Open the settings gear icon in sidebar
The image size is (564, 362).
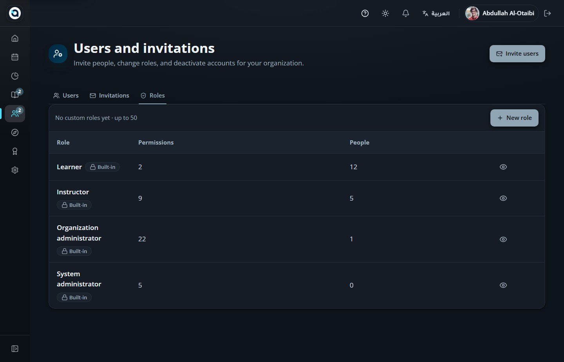click(15, 170)
